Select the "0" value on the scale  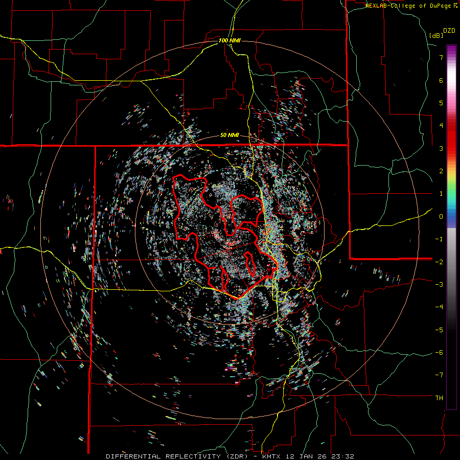(x=441, y=217)
